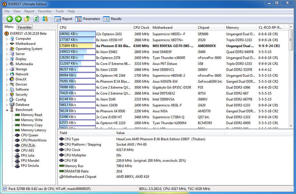Viewport: 296px width, 194px height.
Task: Open the Report menu
Action: [29, 11]
